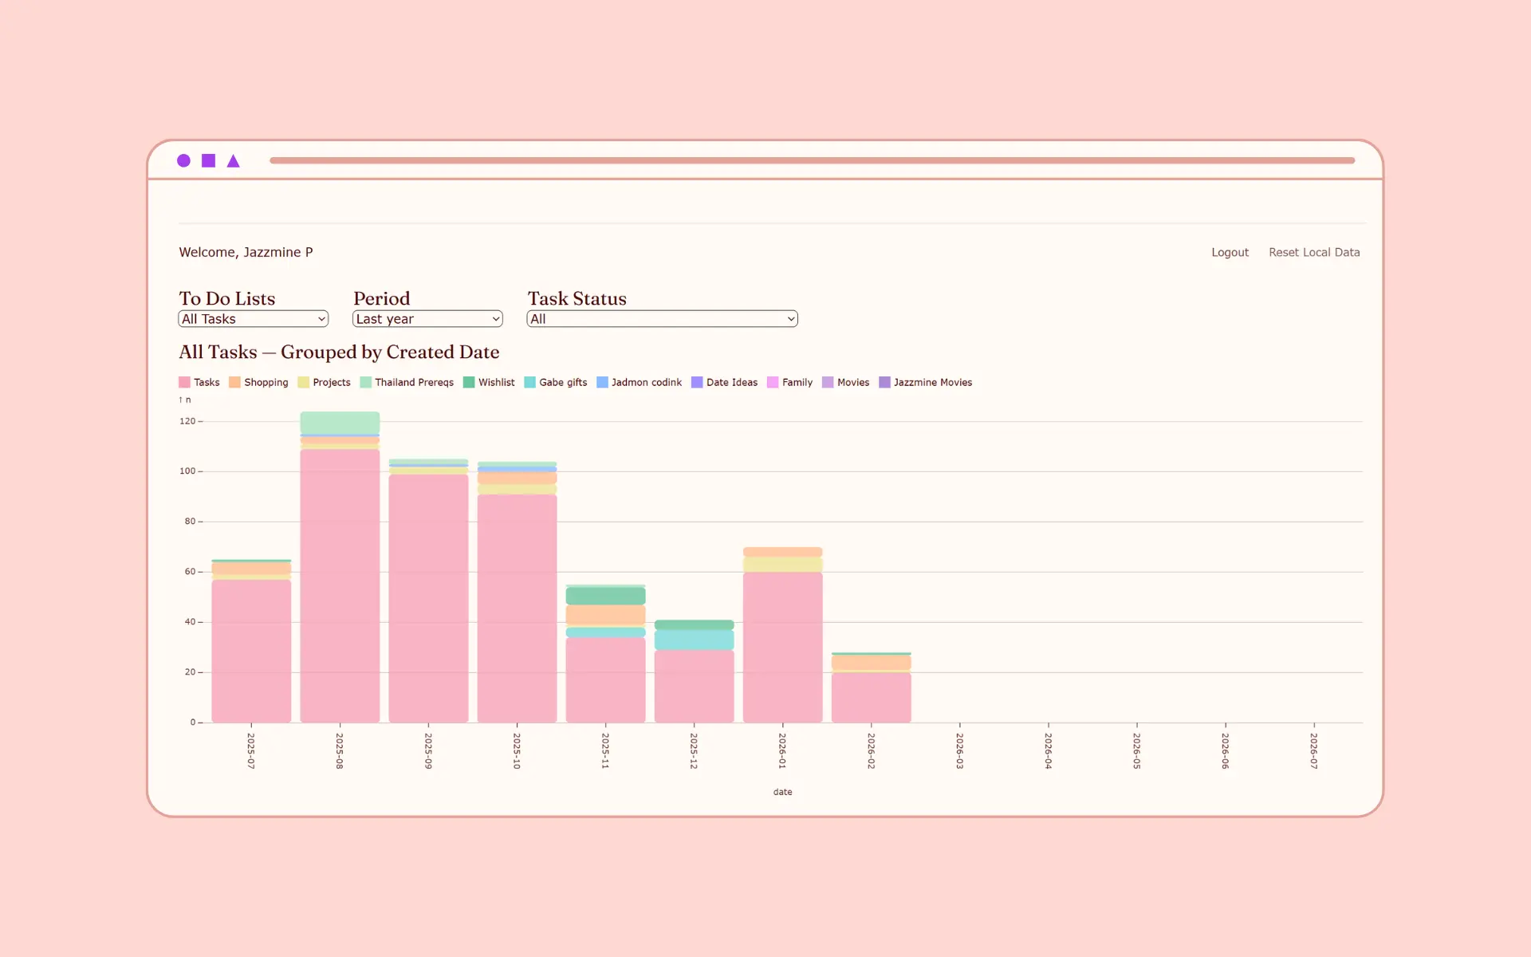This screenshot has width=1531, height=957.
Task: Open the To Do Lists dropdown
Action: coord(253,319)
